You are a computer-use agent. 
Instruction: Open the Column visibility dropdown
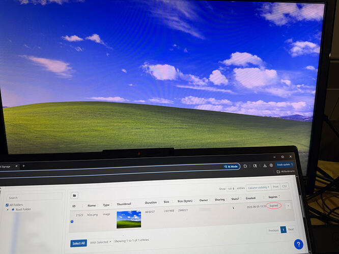[259, 187]
